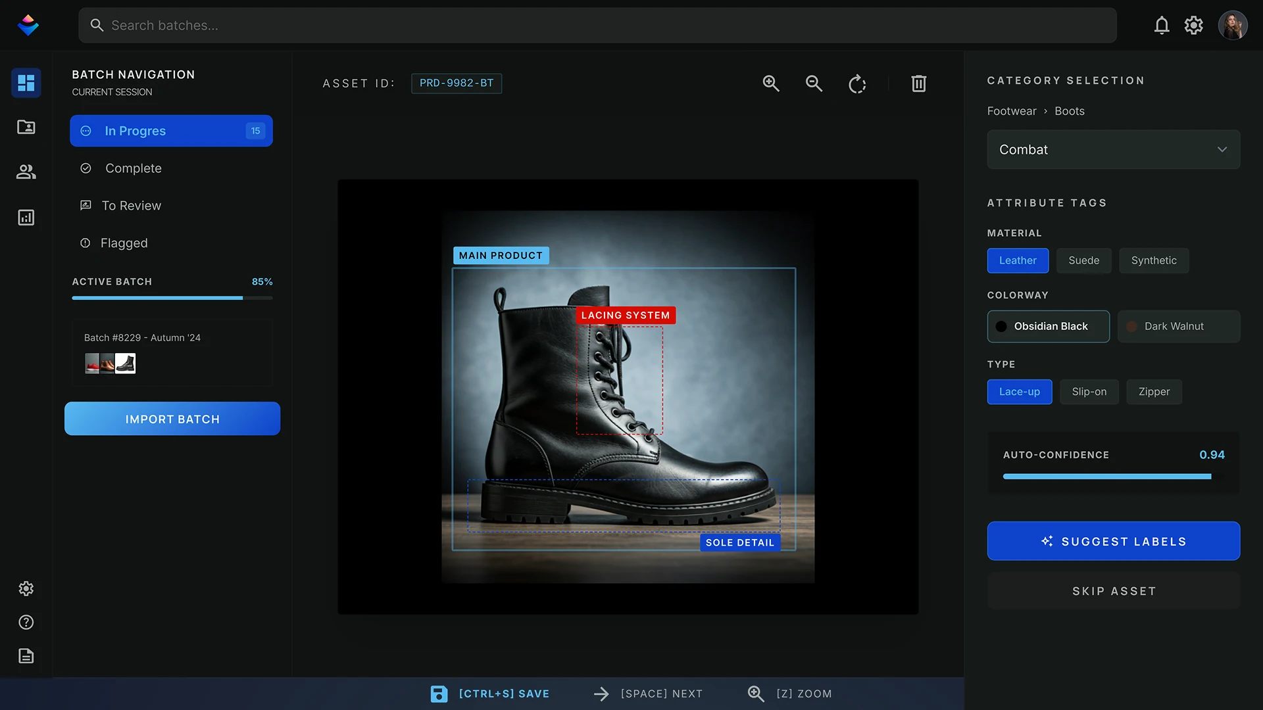Delete asset with the trash icon
Image resolution: width=1263 pixels, height=710 pixels.
tap(918, 83)
